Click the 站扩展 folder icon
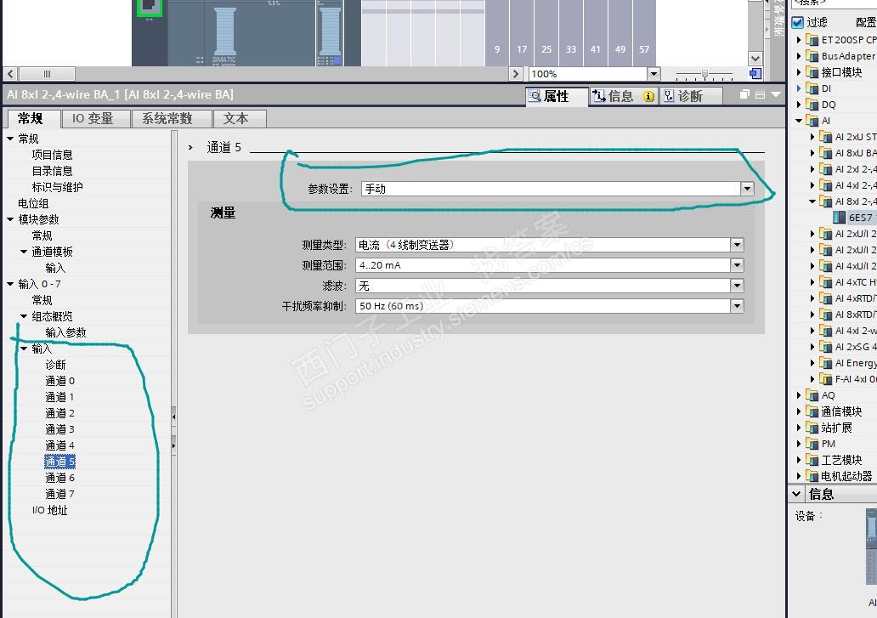Screen dimensions: 877x618 pyautogui.click(x=812, y=428)
